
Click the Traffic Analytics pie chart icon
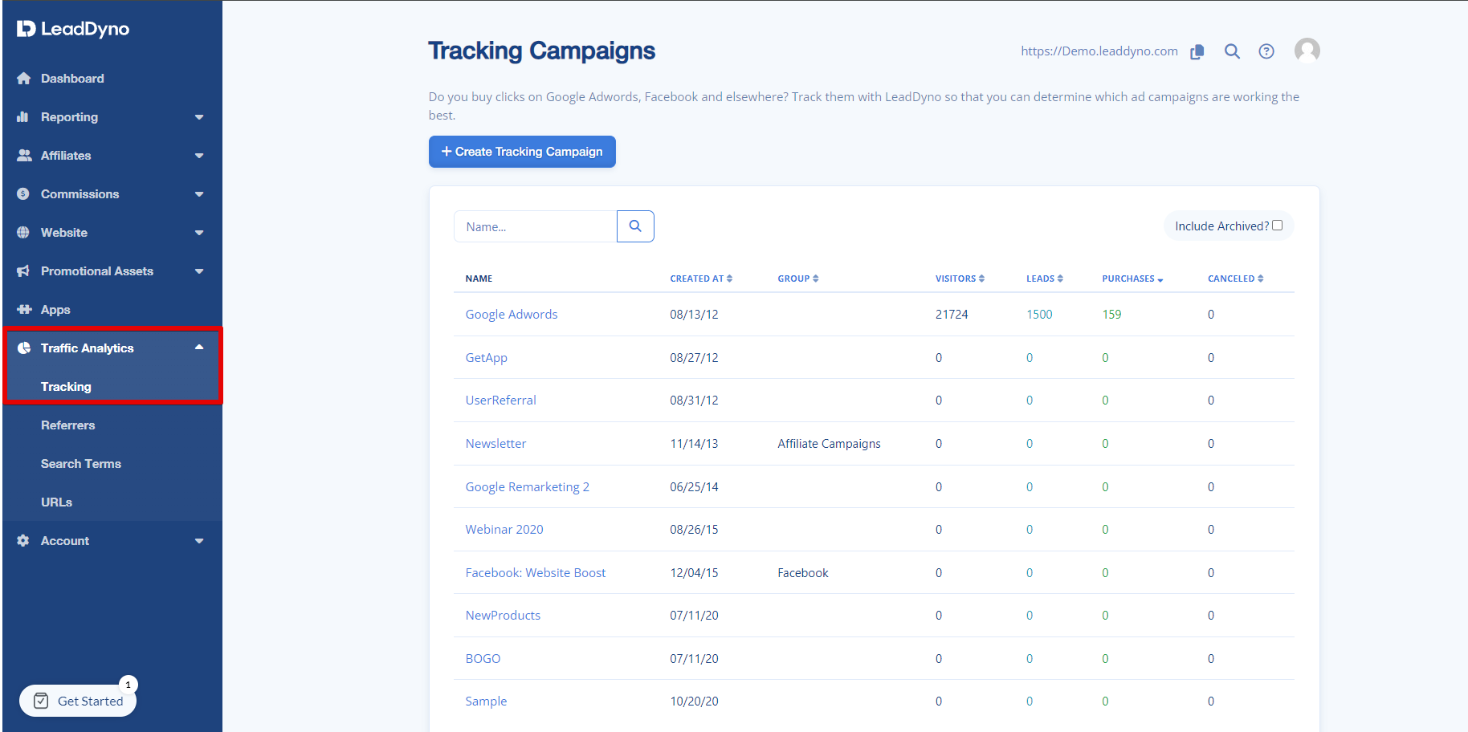pos(24,348)
